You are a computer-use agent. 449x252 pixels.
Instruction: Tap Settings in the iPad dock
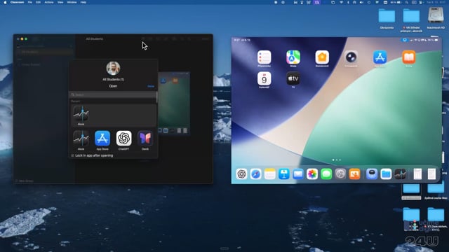click(x=340, y=174)
